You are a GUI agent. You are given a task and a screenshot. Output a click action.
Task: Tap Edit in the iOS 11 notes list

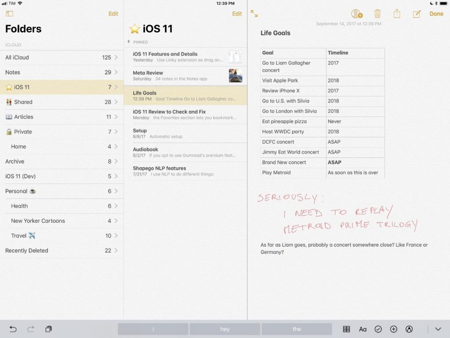[x=237, y=14]
